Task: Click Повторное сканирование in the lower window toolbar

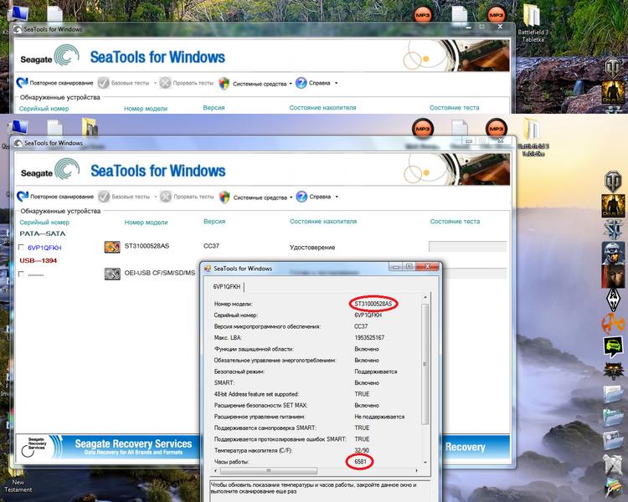Action: tap(62, 197)
